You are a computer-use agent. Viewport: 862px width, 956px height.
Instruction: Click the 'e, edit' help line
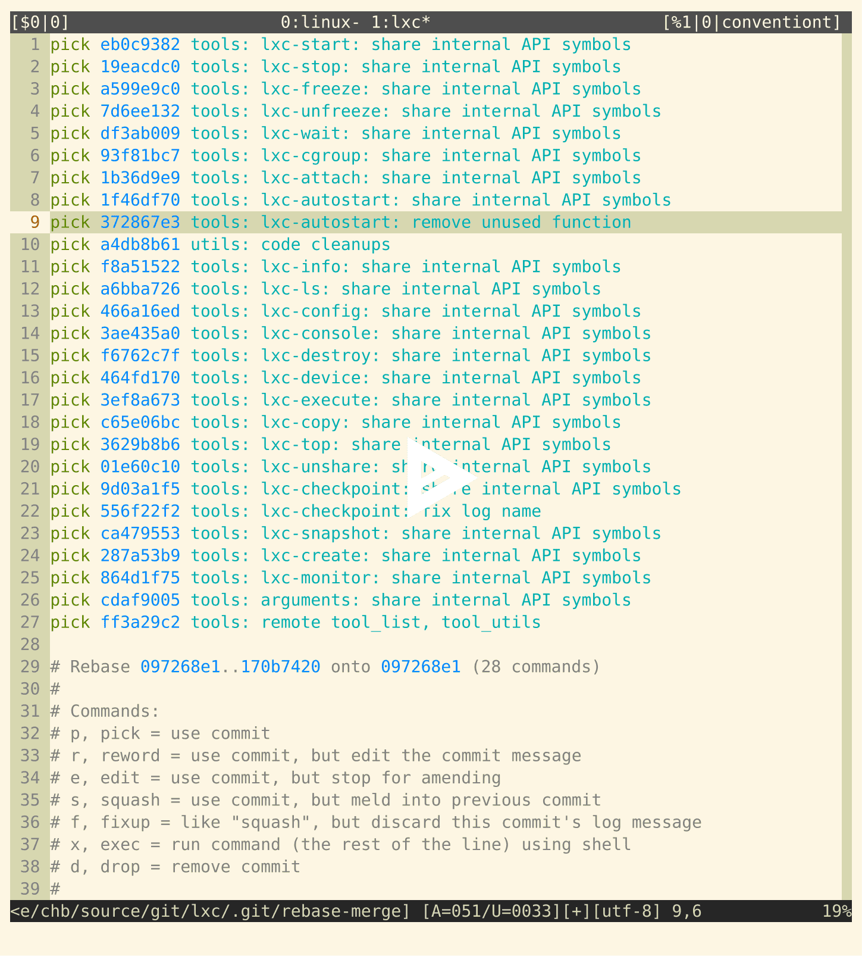click(x=275, y=778)
